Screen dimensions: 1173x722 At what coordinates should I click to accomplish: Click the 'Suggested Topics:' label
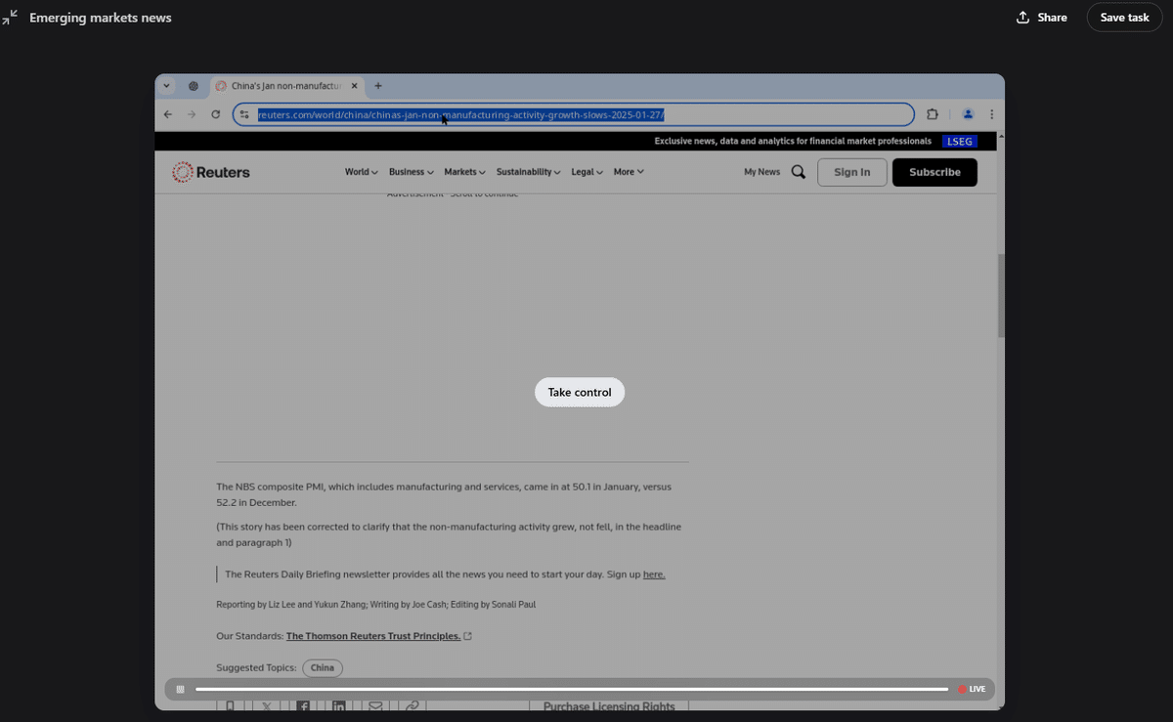tap(256, 668)
